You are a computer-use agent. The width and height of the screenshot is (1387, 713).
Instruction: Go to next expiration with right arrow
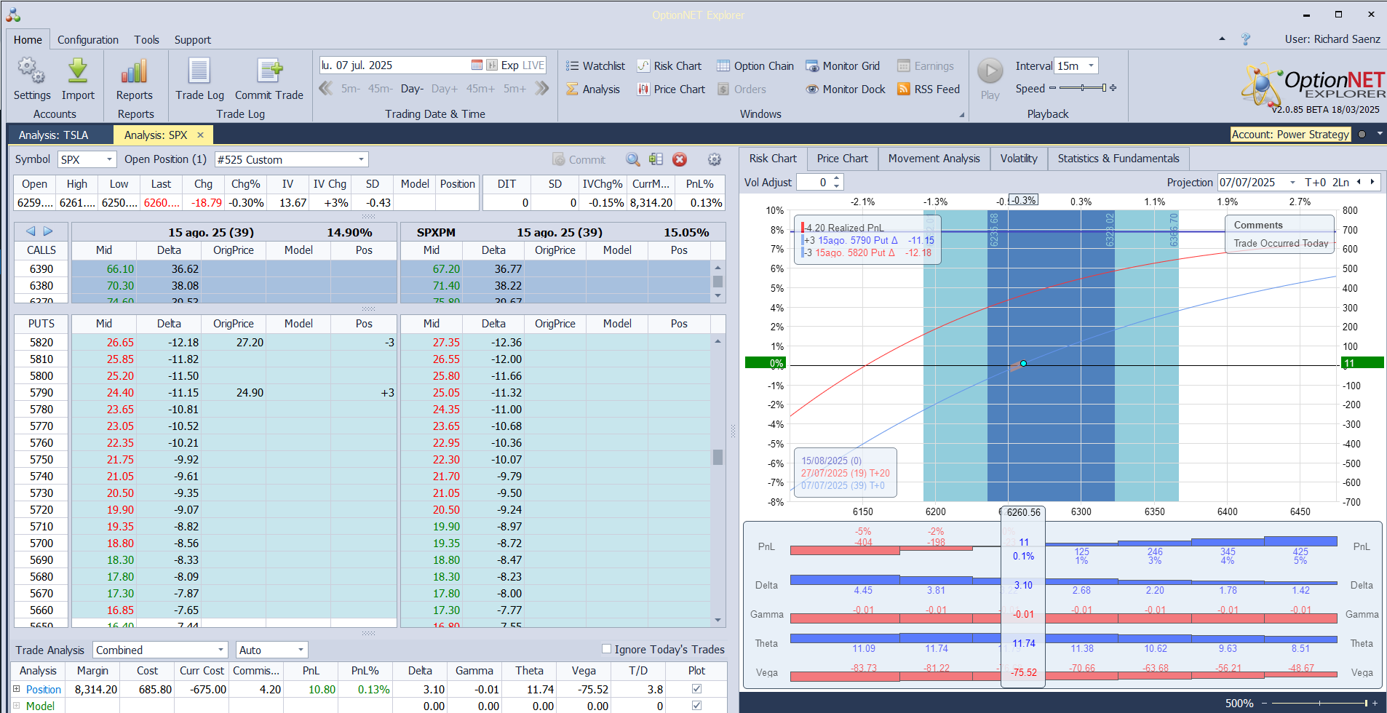click(x=48, y=231)
